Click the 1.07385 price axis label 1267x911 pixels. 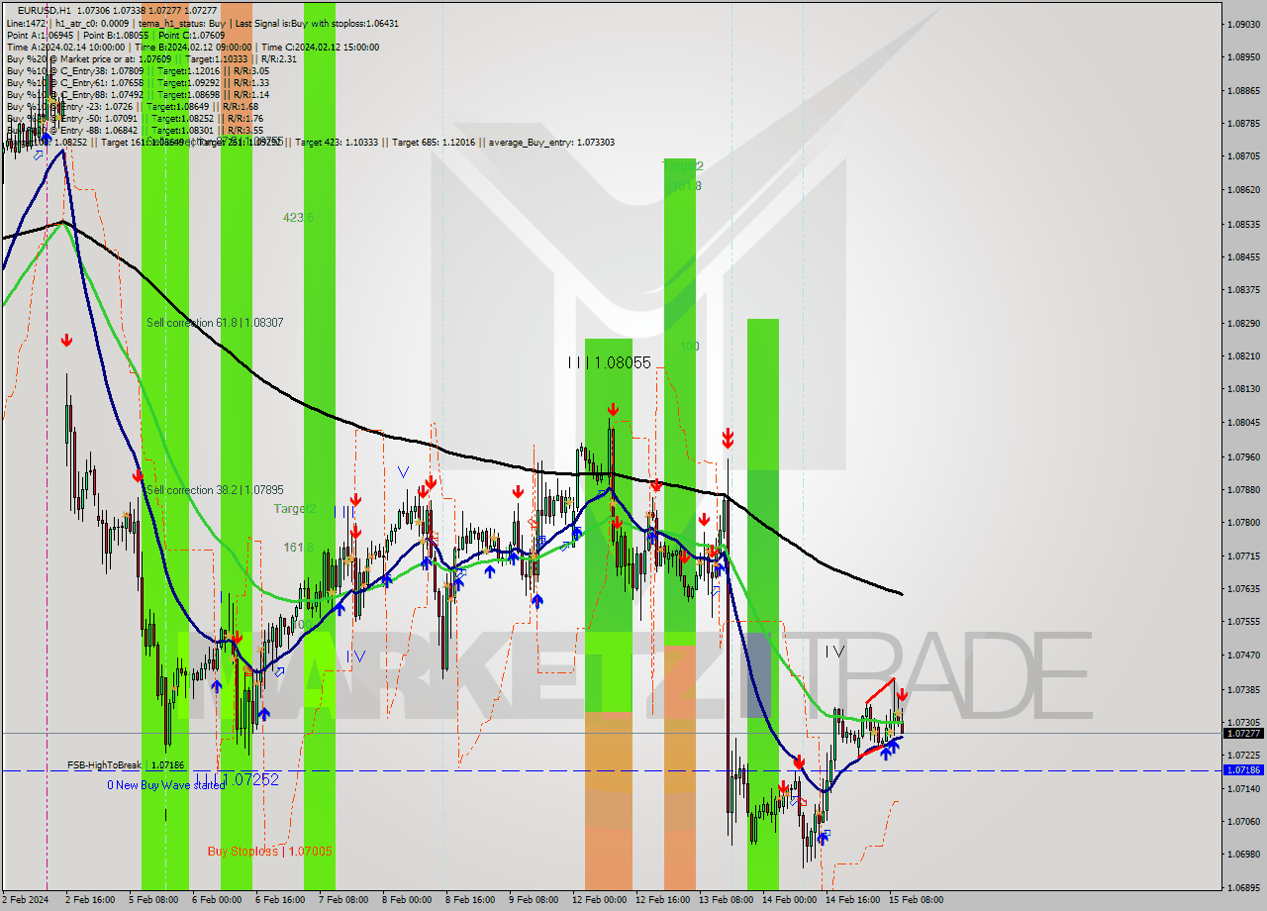pos(1242,689)
